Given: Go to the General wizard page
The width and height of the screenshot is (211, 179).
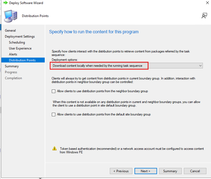Looking at the screenshot, I should 10,31.
